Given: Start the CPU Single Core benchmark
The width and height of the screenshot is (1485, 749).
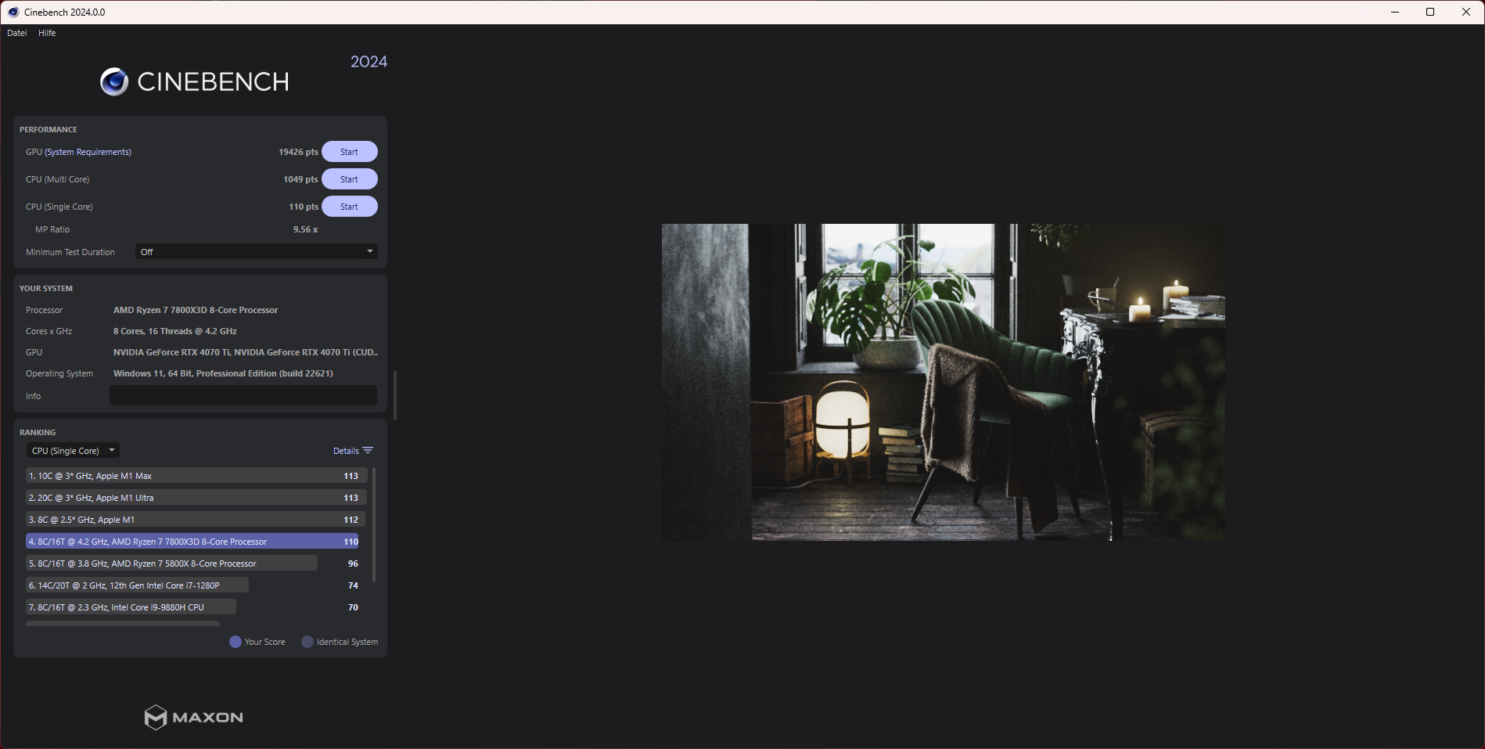Looking at the screenshot, I should click(350, 207).
